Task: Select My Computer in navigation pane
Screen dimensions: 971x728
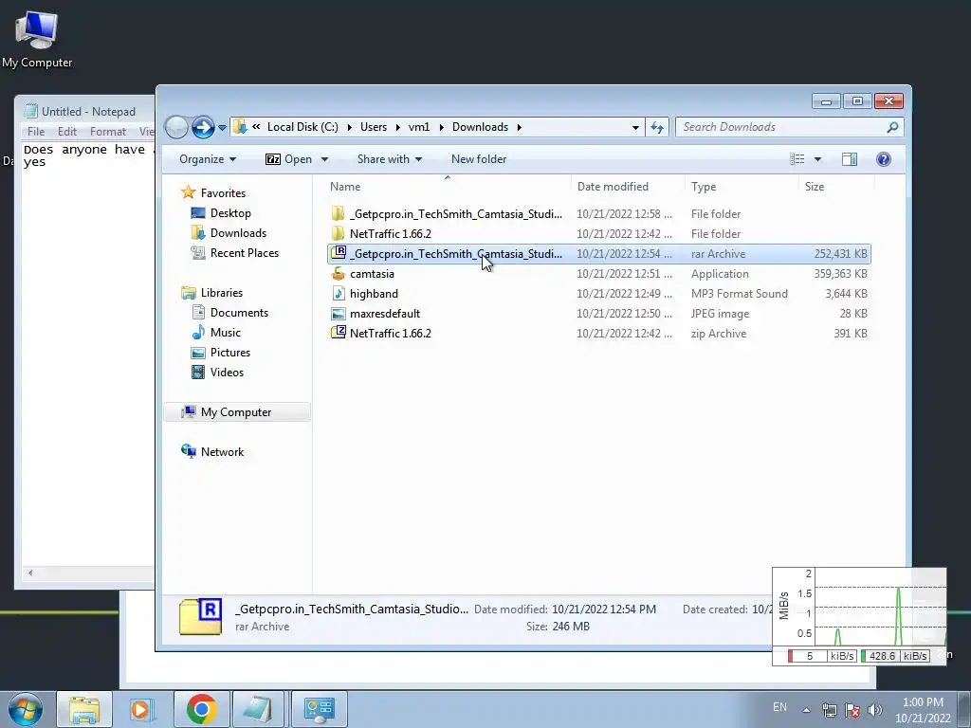Action: click(236, 412)
